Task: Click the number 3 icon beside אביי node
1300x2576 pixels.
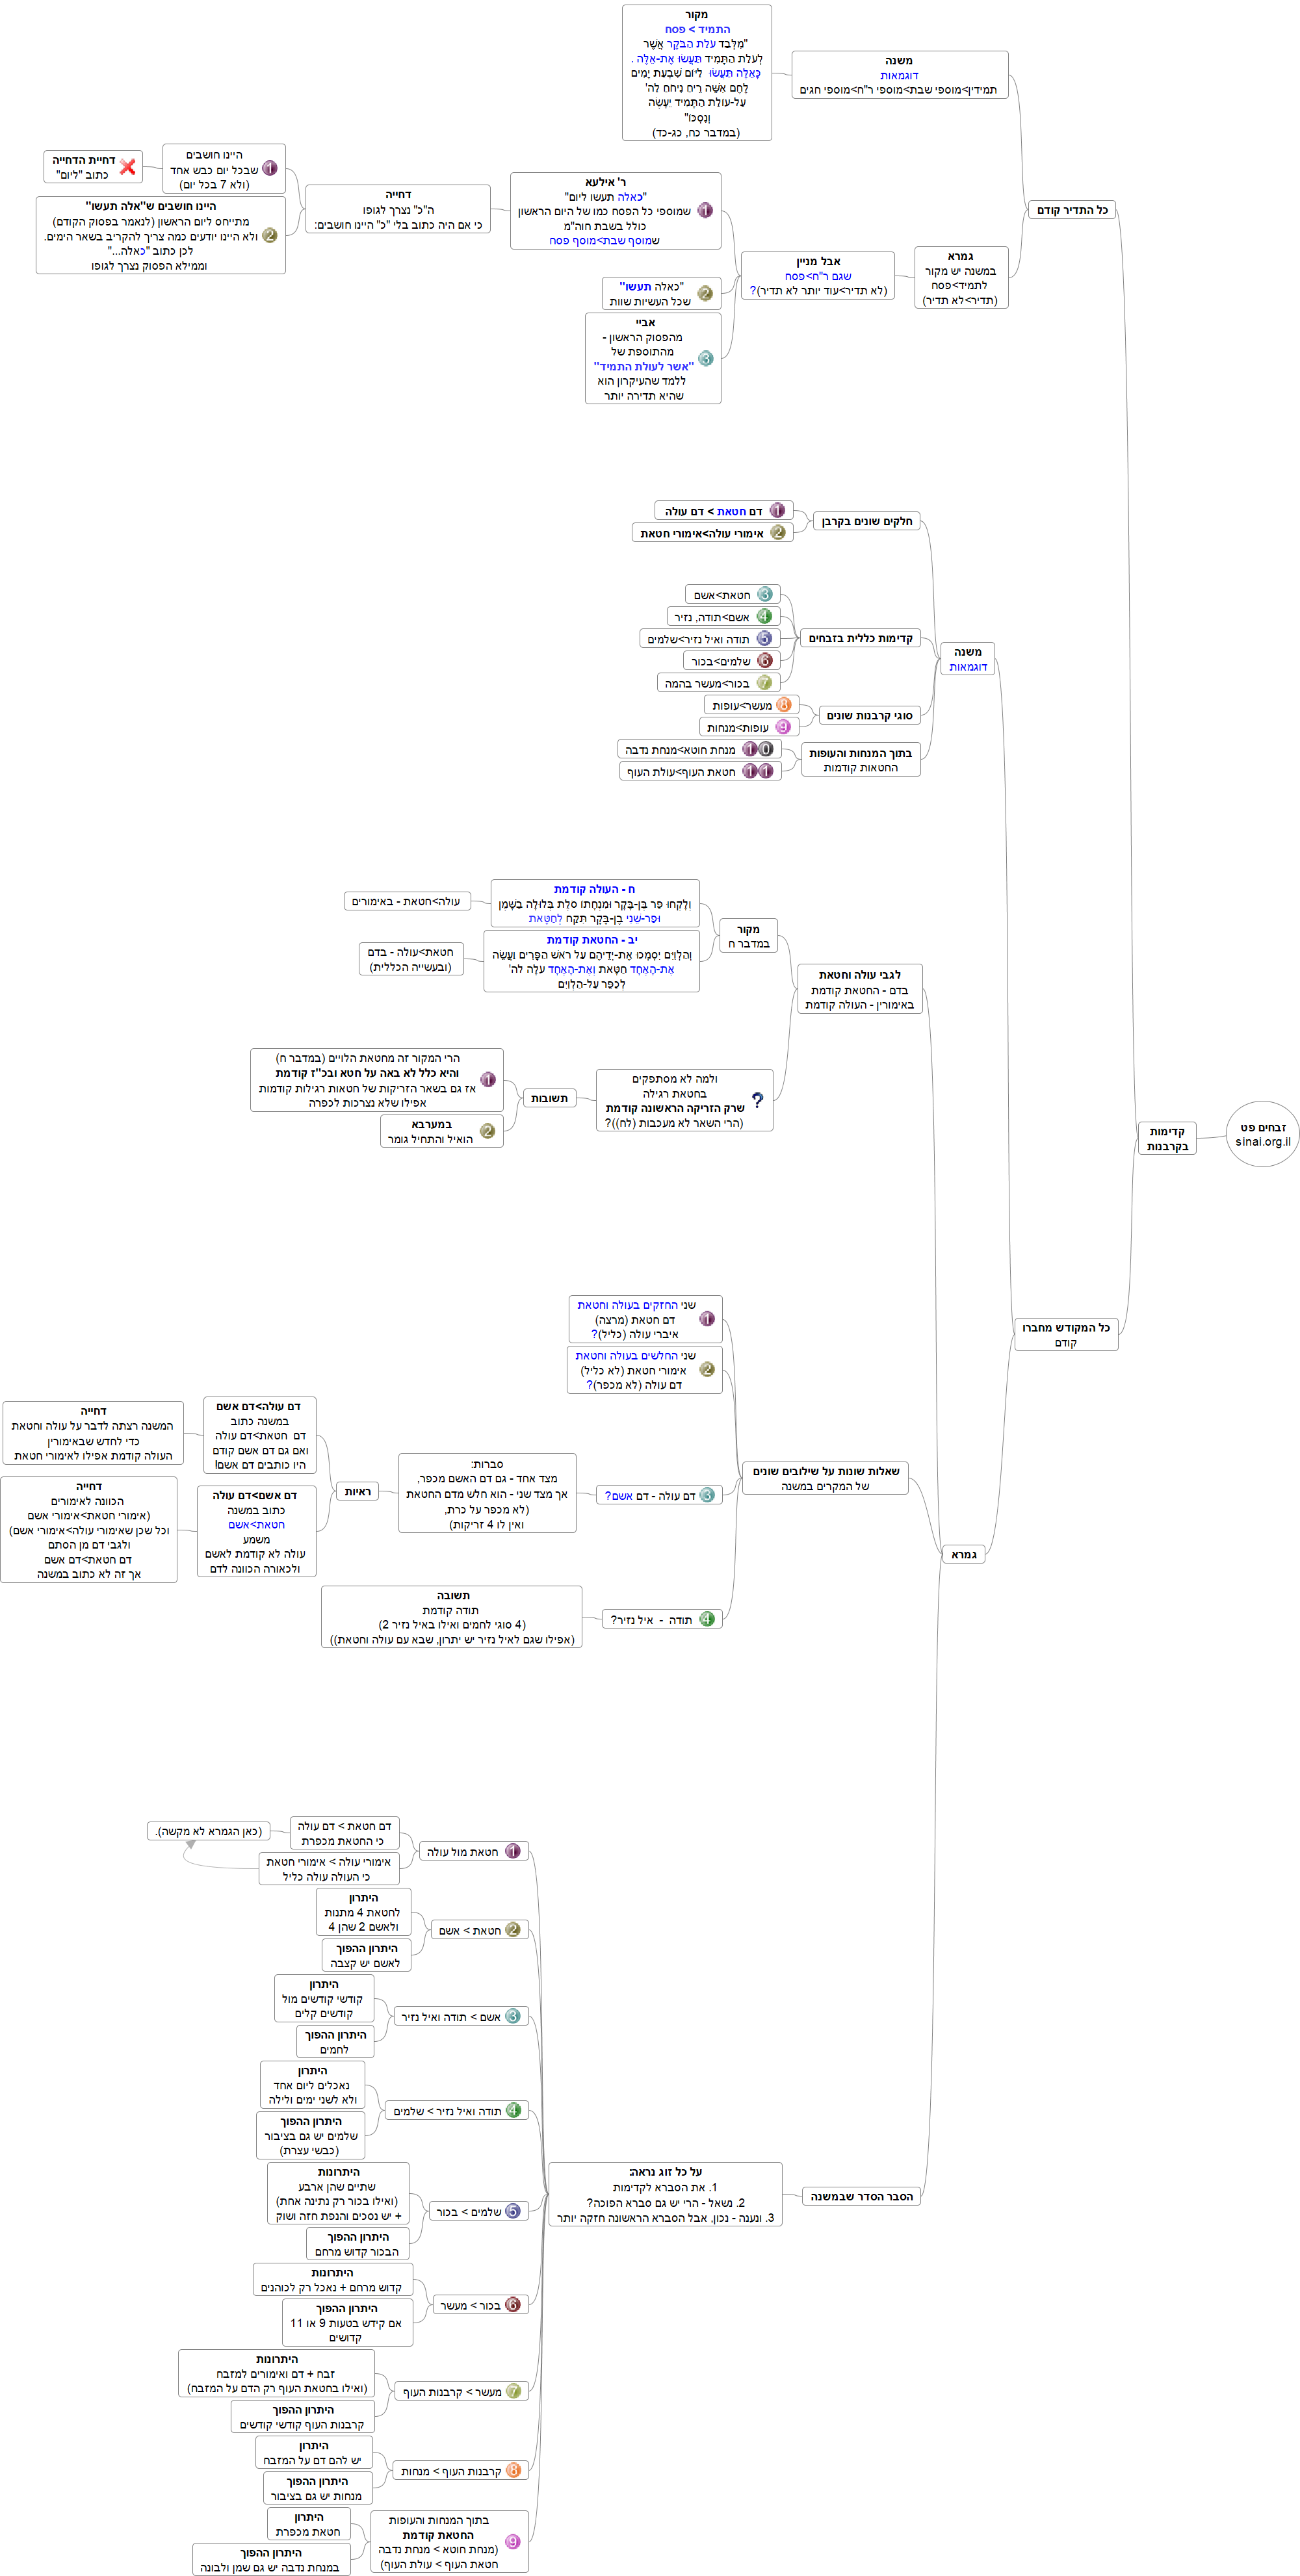Action: coord(705,358)
